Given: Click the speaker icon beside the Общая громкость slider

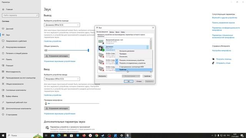Looking at the screenshot, I should coord(46,50).
